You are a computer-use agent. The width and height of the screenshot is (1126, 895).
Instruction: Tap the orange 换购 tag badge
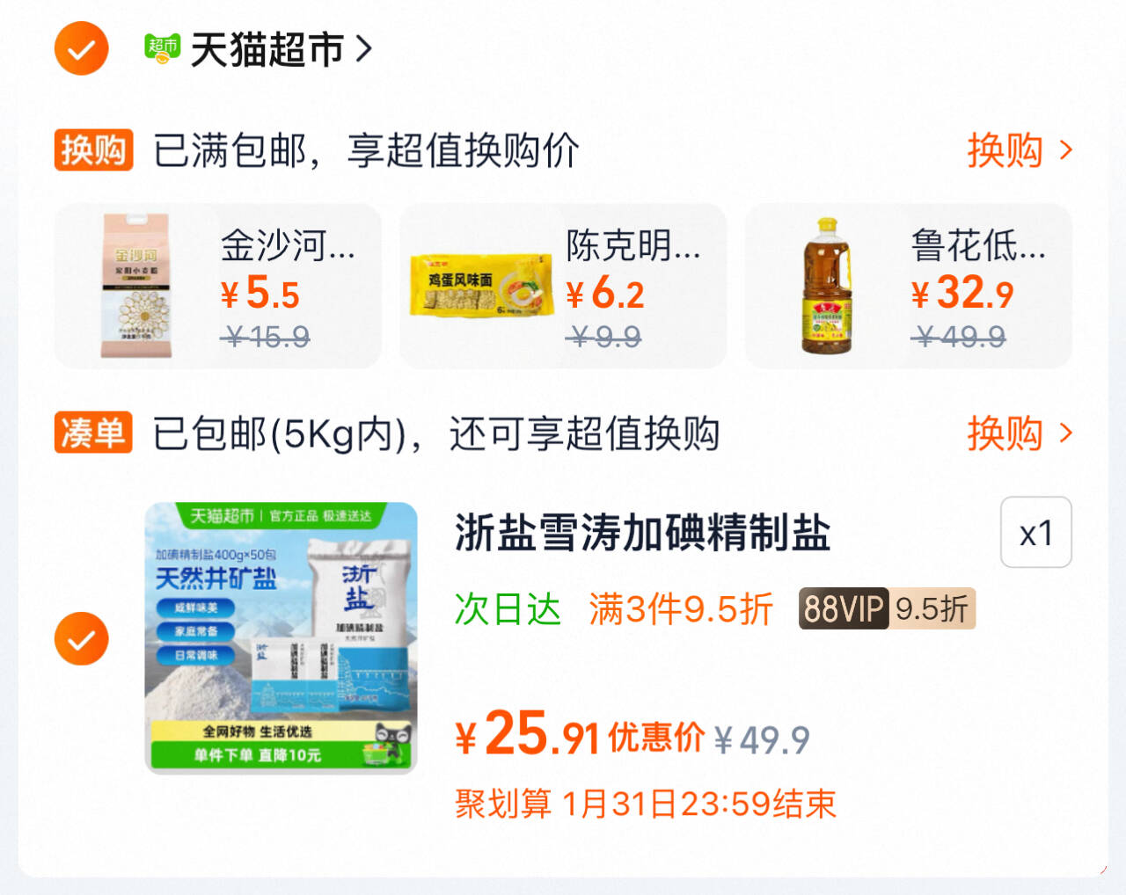93,149
